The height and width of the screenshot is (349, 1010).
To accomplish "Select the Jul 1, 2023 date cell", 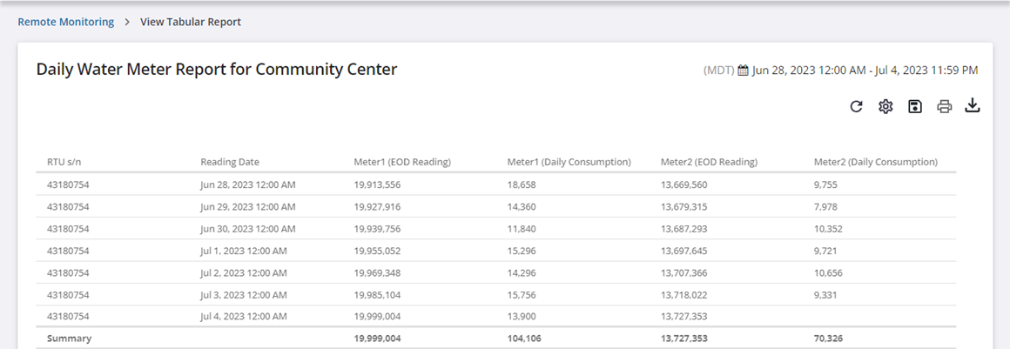I will click(x=244, y=251).
